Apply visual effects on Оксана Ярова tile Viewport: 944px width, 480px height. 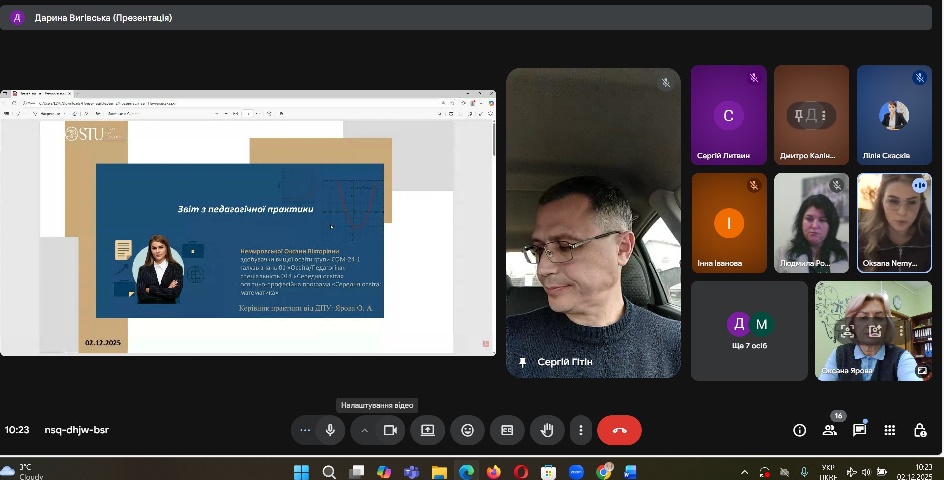(x=875, y=331)
